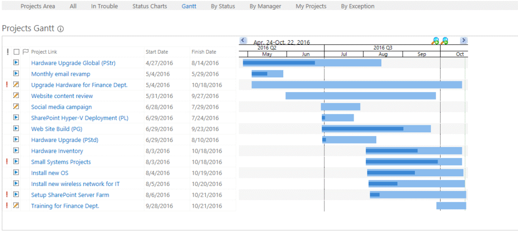Click the flag column header icon
Viewport: 518px width, 235px height.
[25, 52]
